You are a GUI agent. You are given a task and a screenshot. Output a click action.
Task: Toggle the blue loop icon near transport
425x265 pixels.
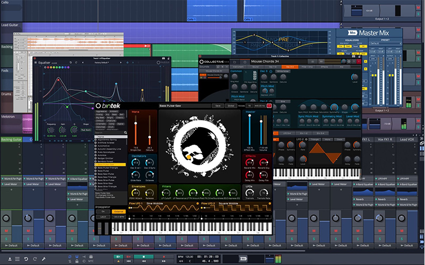(70, 257)
